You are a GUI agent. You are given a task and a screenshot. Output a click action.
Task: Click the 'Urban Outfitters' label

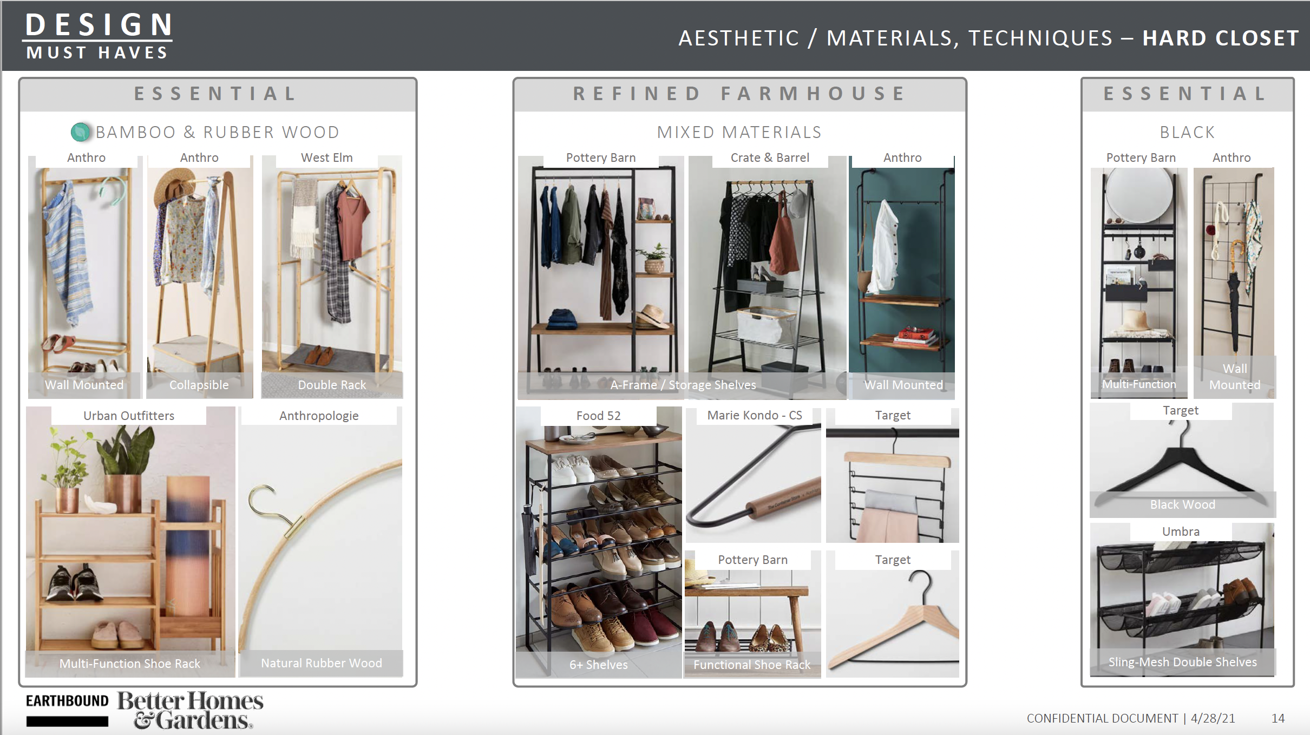(x=129, y=416)
